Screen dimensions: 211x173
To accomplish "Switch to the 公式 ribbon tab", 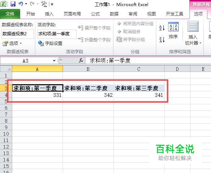I will click(95, 14).
